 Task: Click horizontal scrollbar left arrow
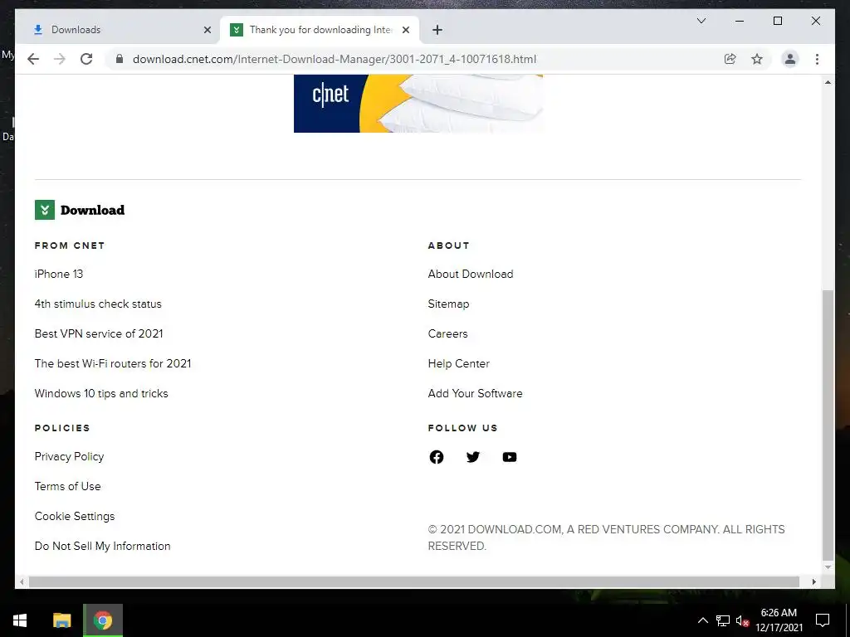tap(22, 581)
